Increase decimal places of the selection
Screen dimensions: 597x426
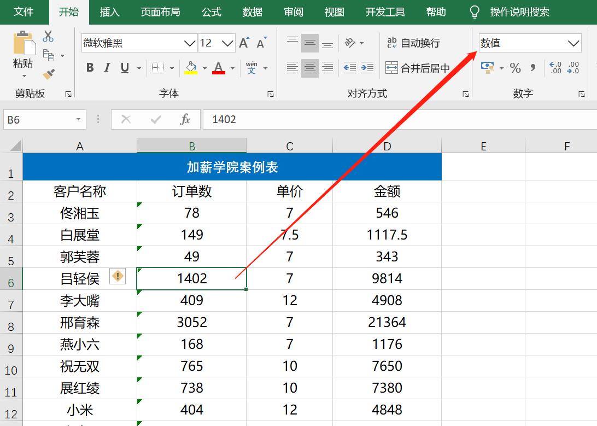click(x=555, y=67)
